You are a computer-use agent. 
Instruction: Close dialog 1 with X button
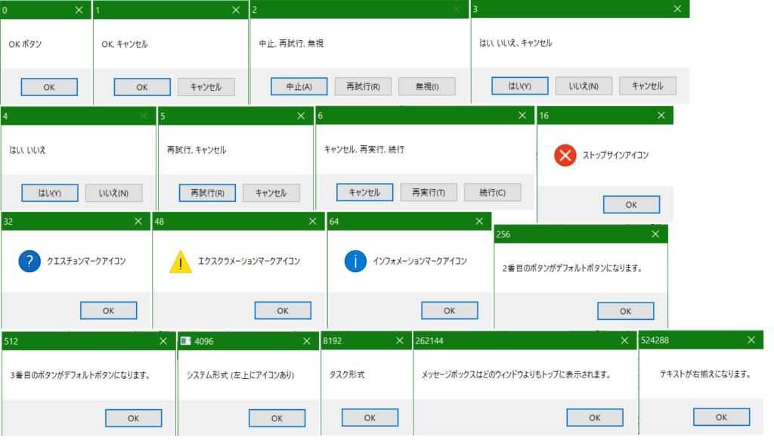coord(236,10)
